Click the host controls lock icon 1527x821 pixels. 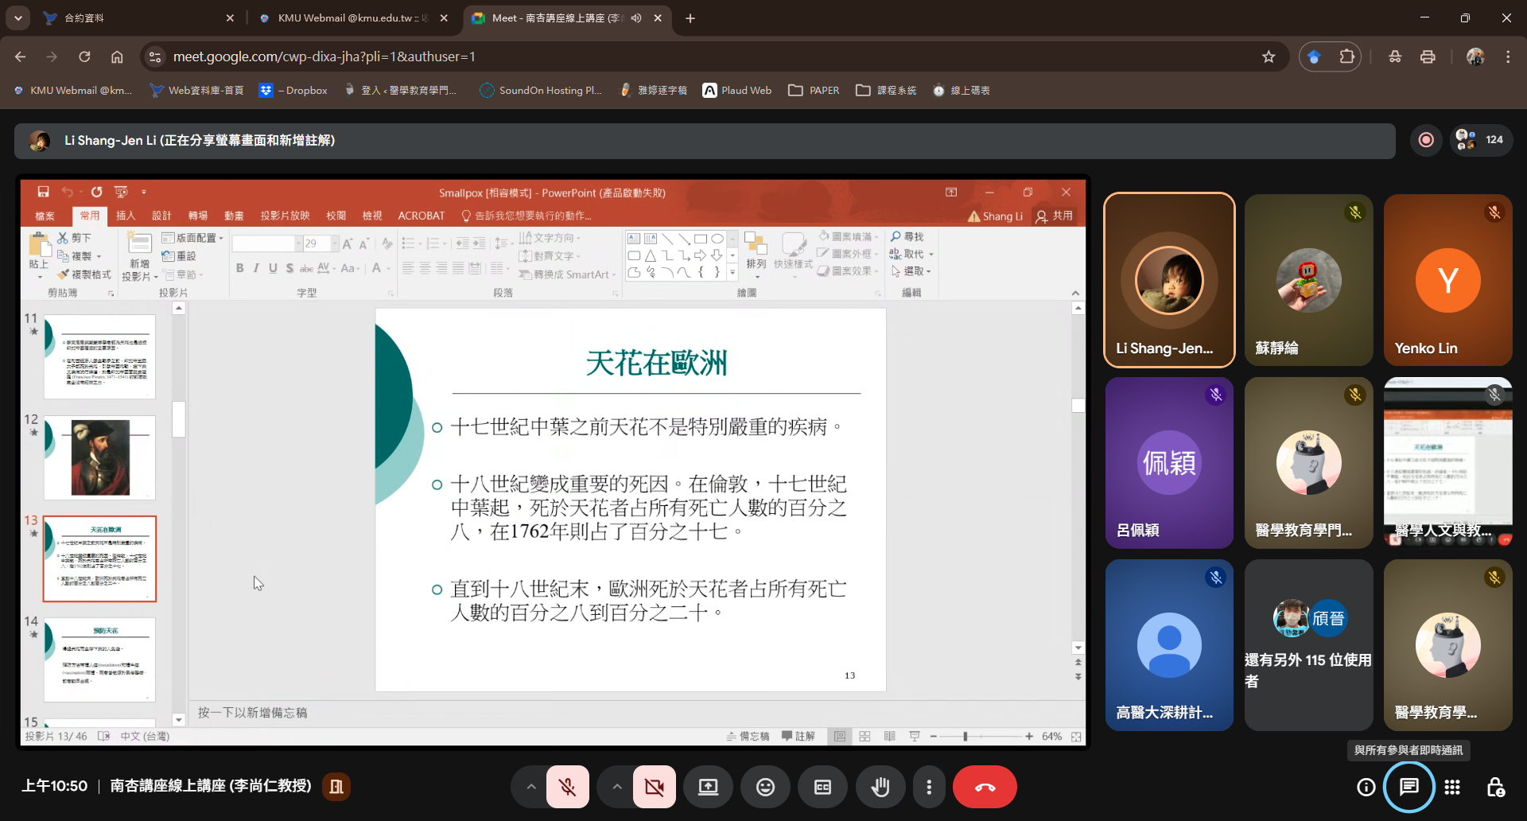point(1495,787)
